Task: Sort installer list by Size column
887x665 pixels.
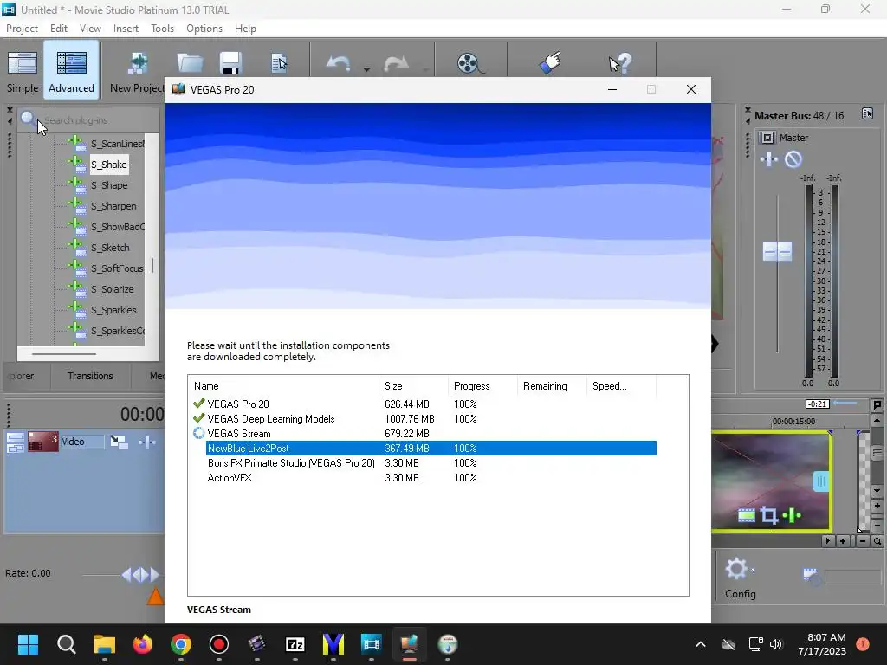Action: point(413,386)
